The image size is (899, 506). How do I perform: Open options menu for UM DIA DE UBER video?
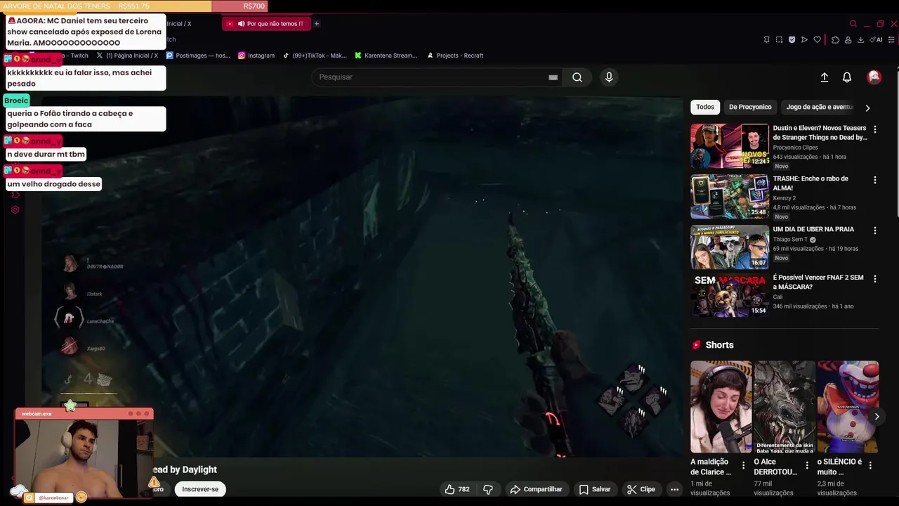click(874, 231)
